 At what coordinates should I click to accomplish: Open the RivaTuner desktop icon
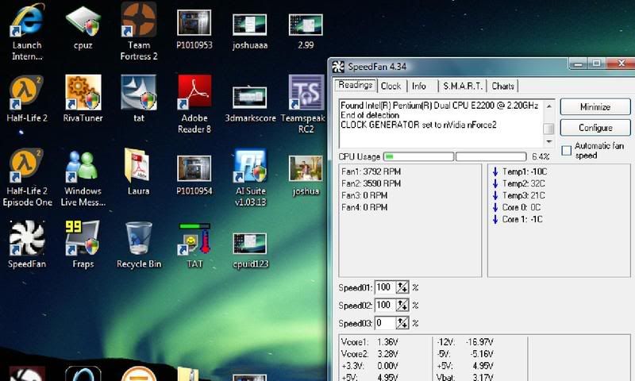pos(83,98)
